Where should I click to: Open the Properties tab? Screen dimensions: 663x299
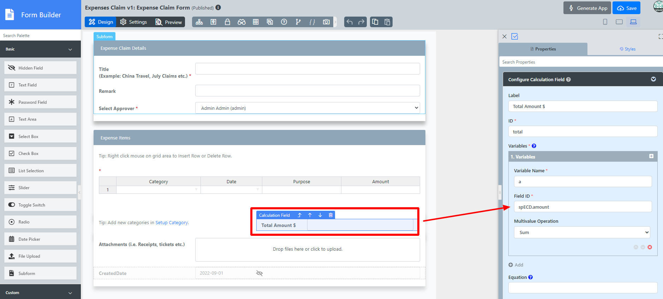(x=543, y=49)
